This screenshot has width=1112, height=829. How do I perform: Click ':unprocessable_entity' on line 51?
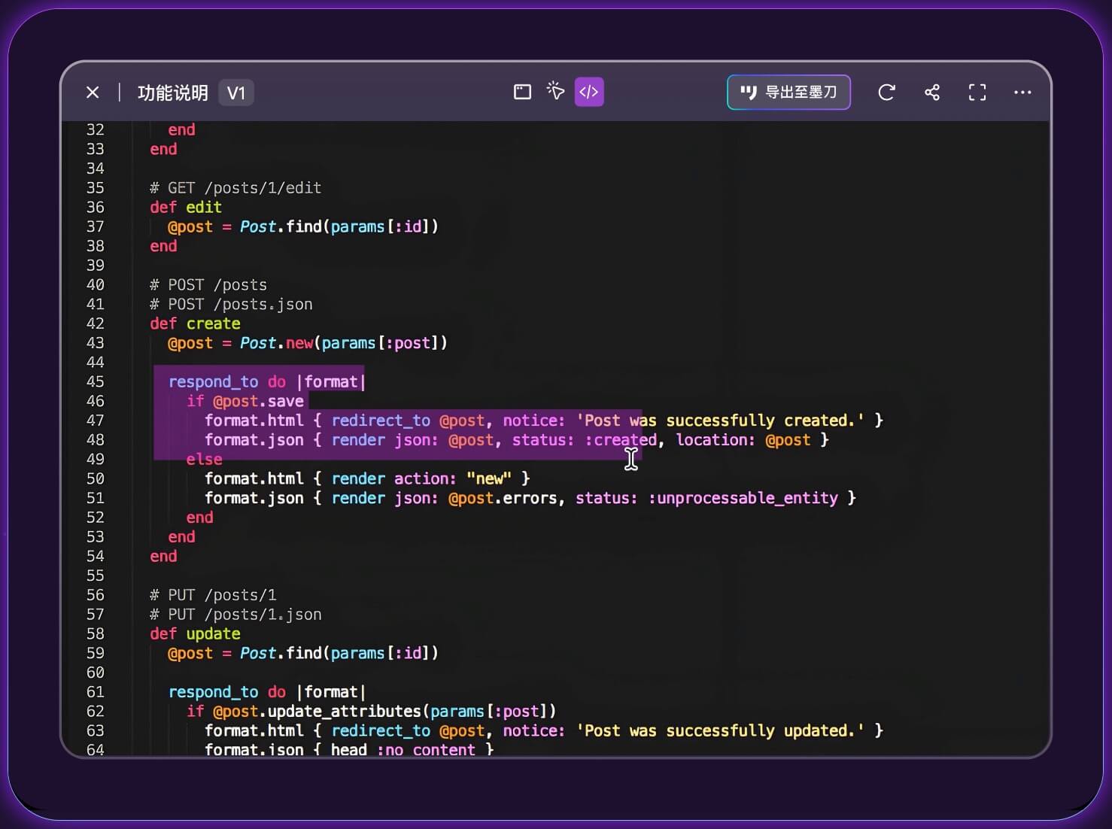(743, 498)
